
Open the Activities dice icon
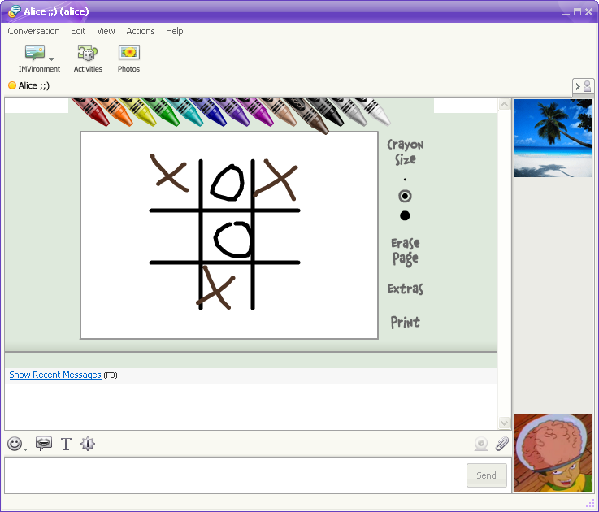(x=88, y=59)
